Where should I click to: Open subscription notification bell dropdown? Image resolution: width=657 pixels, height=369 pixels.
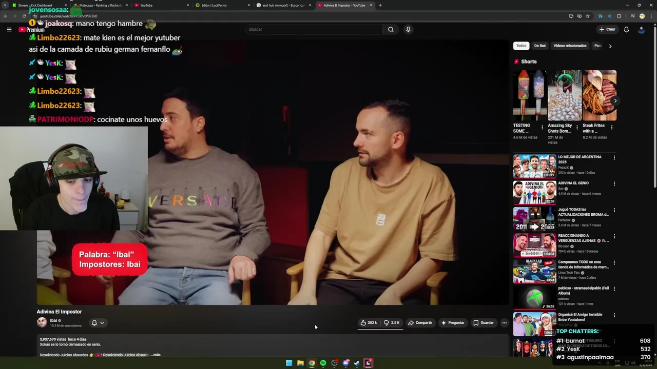pyautogui.click(x=98, y=323)
